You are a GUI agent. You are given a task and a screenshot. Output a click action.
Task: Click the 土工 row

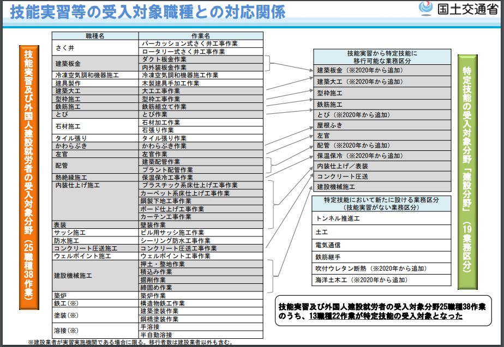click(x=381, y=232)
